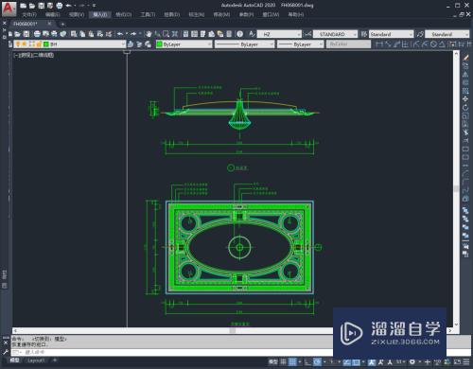Select the Rotate tool in modify toolbar

click(465, 108)
